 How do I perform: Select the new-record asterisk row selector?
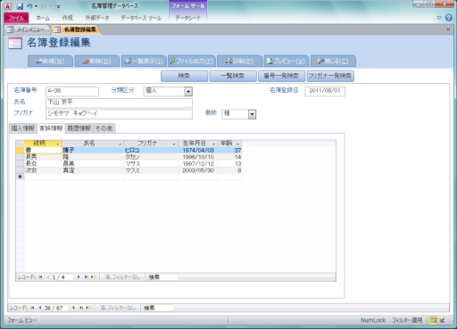pyautogui.click(x=20, y=177)
